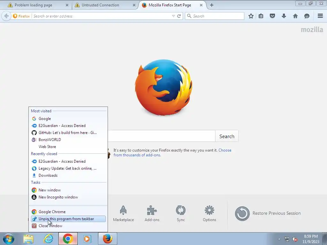The image size is (327, 245).
Task: Open the address bar history dropdown arrow
Action: (x=173, y=16)
